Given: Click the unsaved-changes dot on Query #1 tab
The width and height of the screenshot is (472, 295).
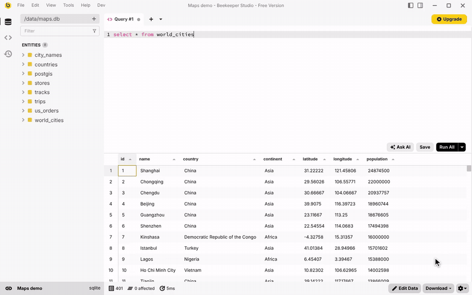Looking at the screenshot, I should click(139, 20).
